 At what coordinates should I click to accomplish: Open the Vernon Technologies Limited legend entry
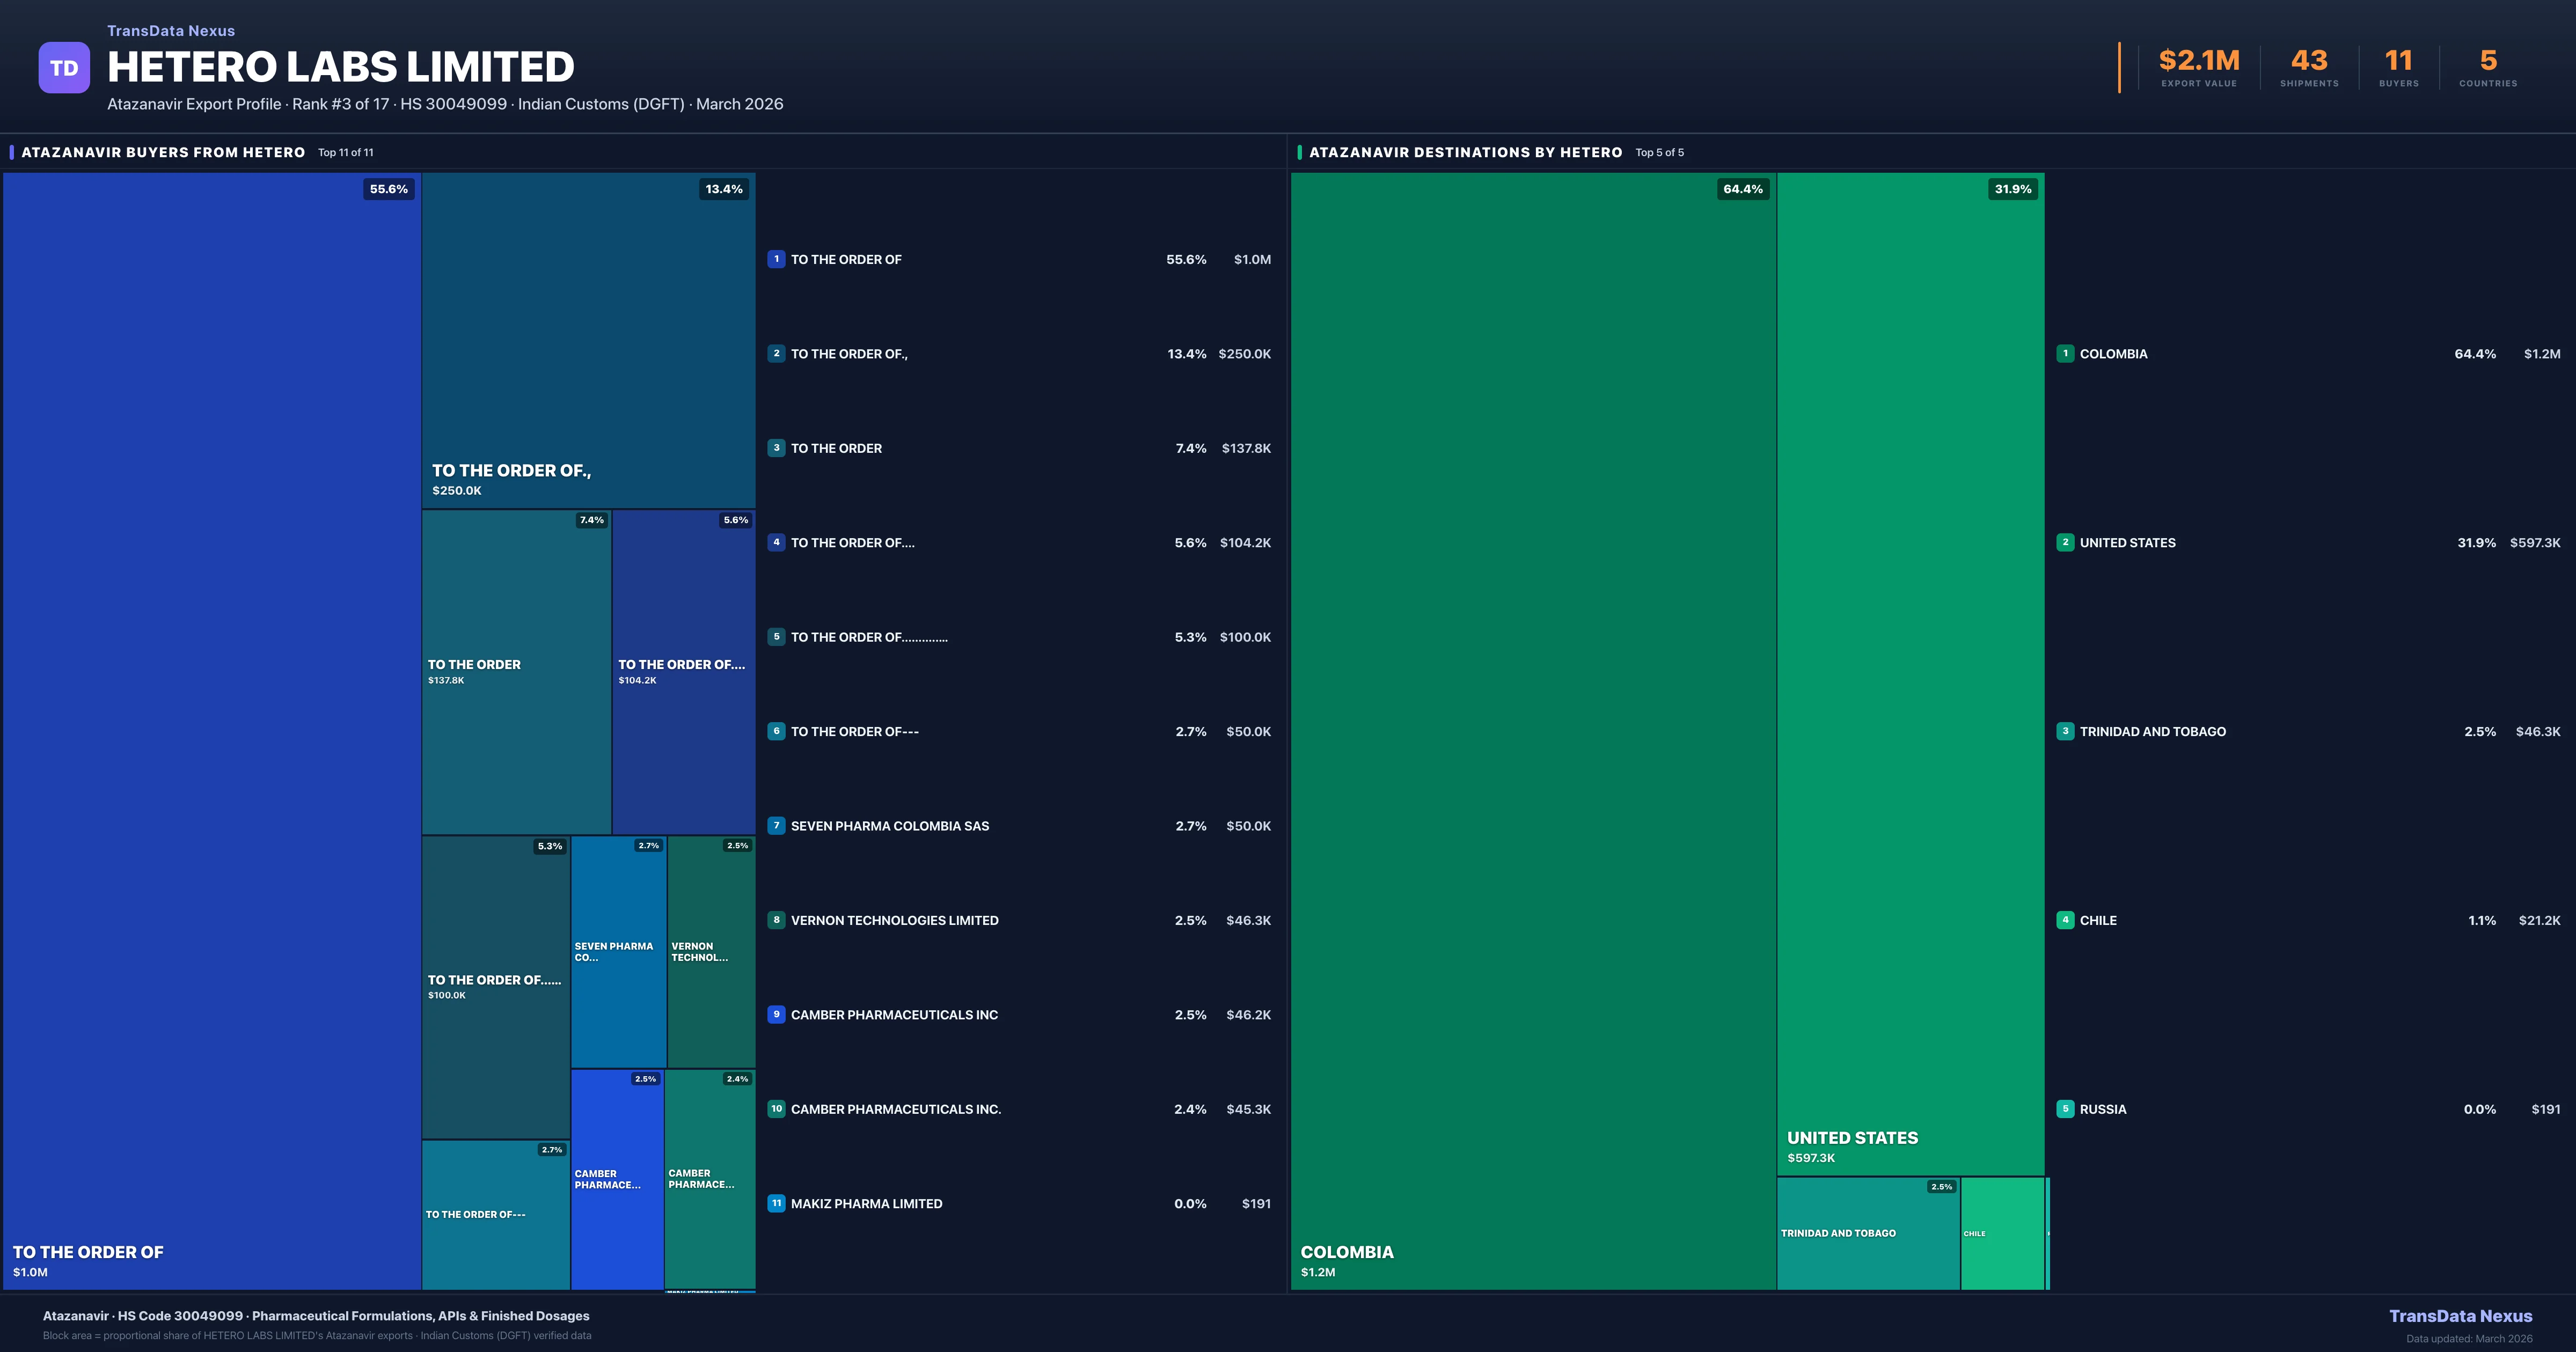pos(894,920)
